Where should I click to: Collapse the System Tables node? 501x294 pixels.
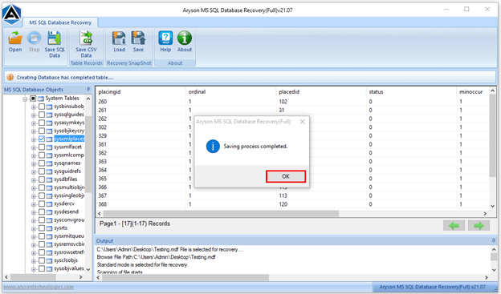25,99
